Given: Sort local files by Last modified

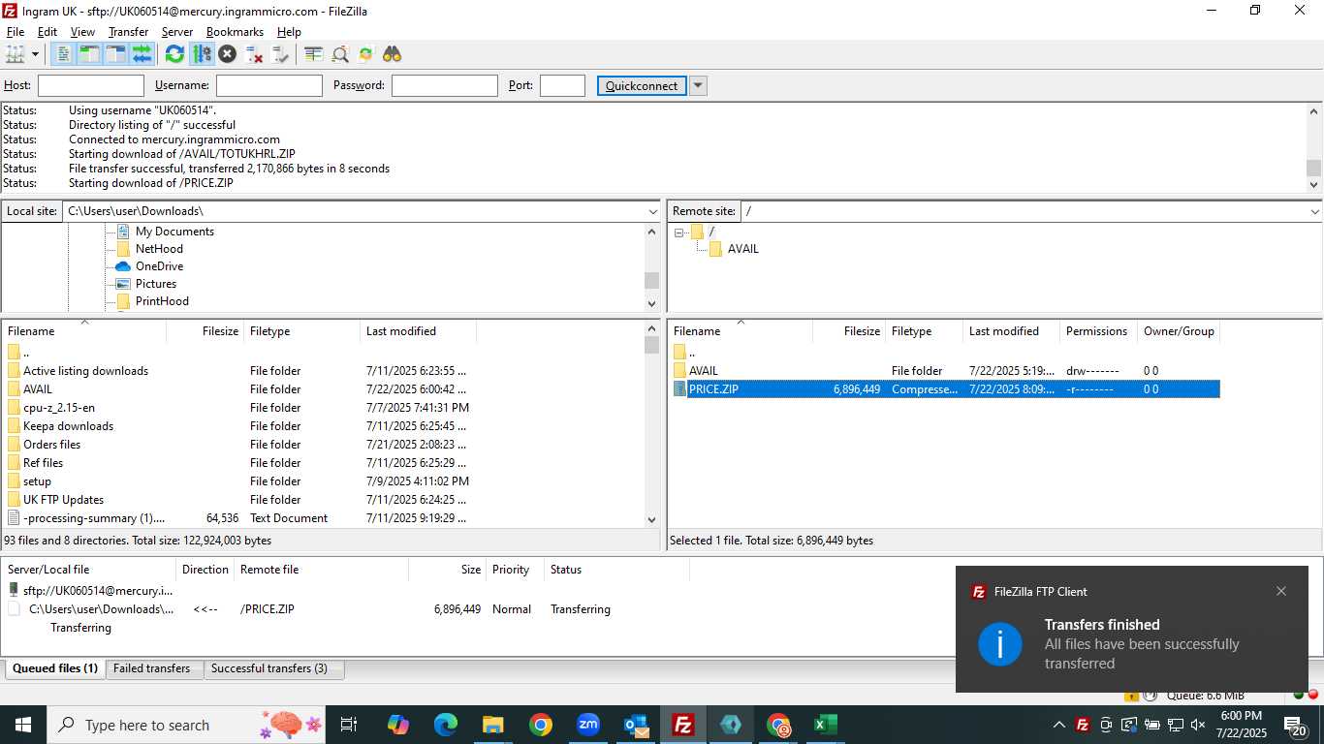Looking at the screenshot, I should (x=418, y=331).
